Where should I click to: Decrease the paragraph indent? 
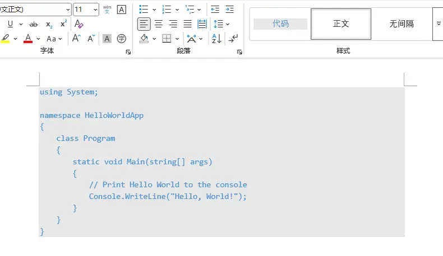[215, 10]
